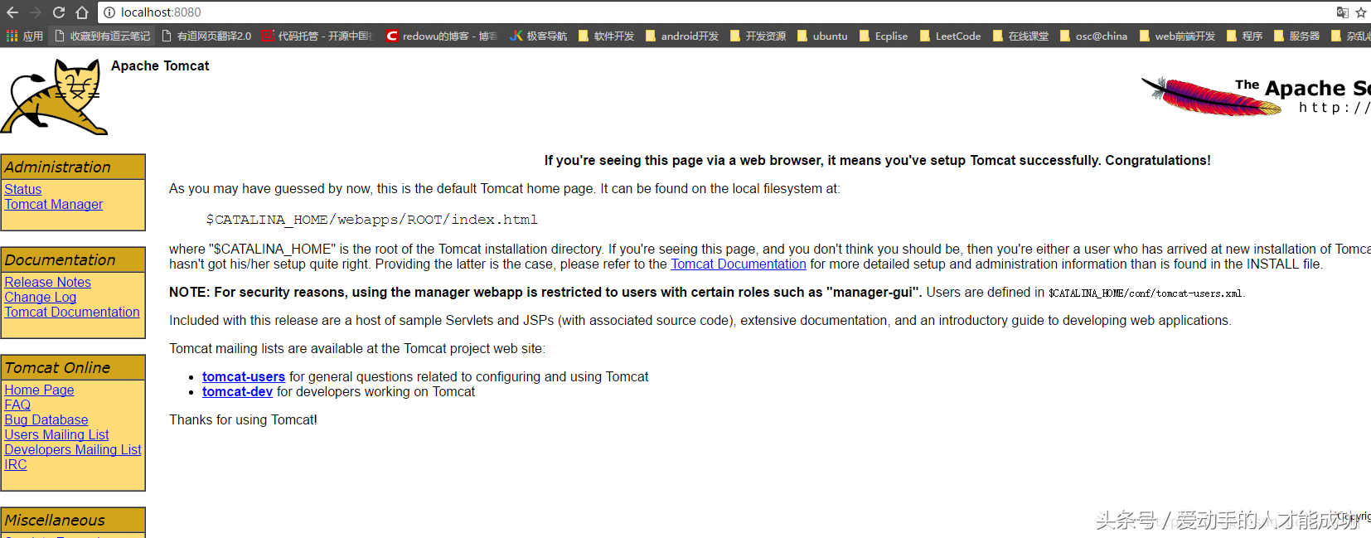Click the $CATALINA_HOME/webapps/ROOT/index.html path text

click(372, 220)
